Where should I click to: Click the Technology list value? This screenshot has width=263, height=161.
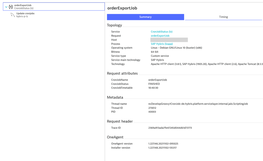tap(203, 64)
